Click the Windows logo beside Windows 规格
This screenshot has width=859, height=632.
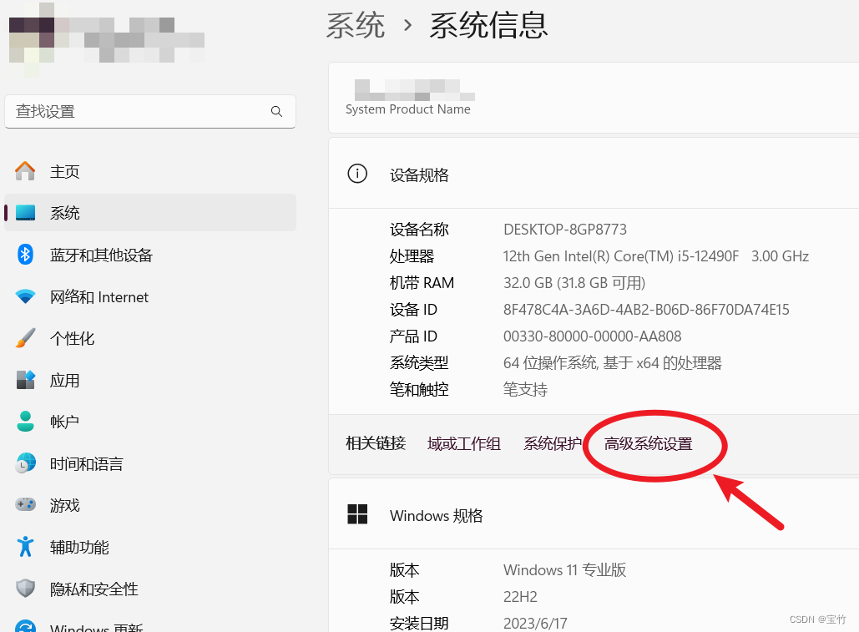[357, 514]
